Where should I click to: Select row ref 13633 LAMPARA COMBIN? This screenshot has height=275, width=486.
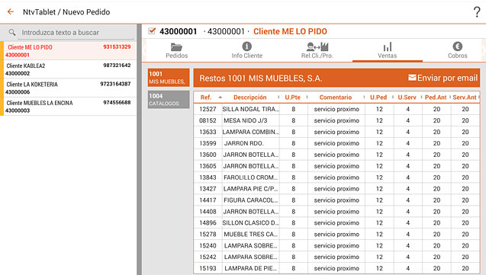[x=336, y=132]
